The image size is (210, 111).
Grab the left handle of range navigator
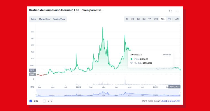pyautogui.click(x=36, y=93)
